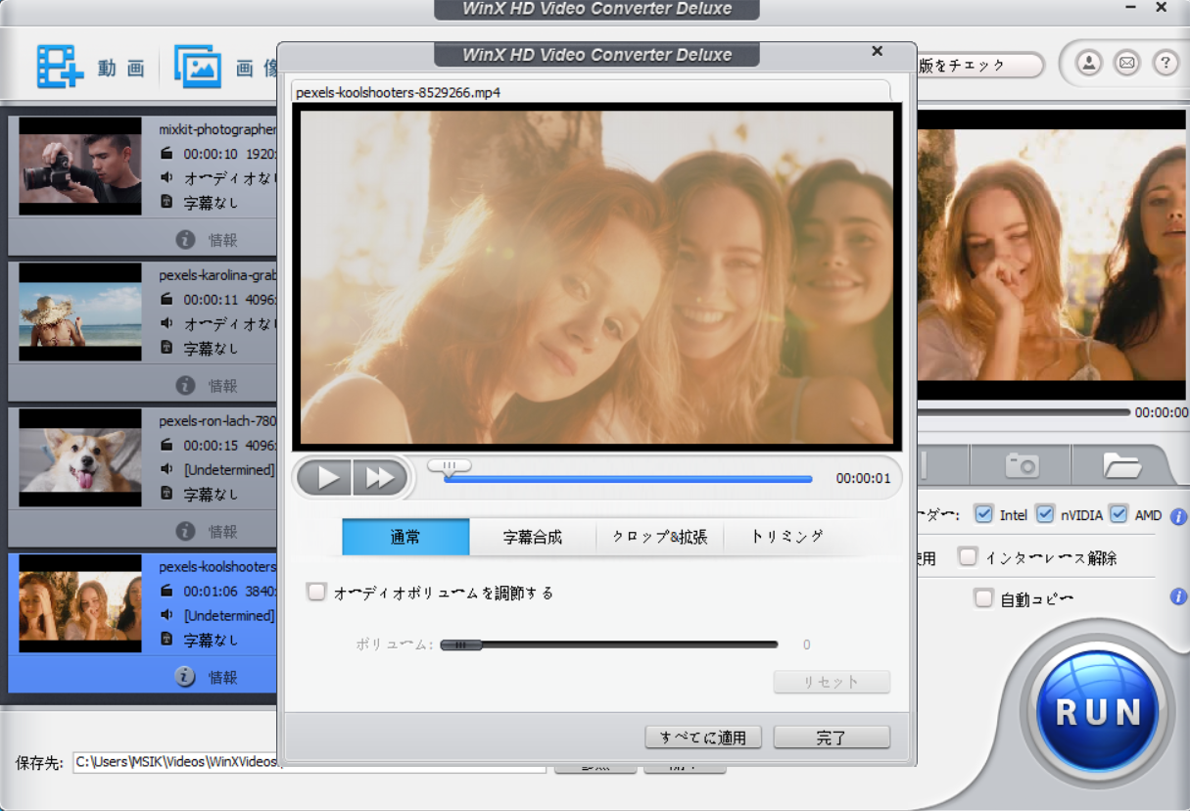Toggle the AMD checkbox
Screen dimensions: 1190x811
pos(1119,514)
